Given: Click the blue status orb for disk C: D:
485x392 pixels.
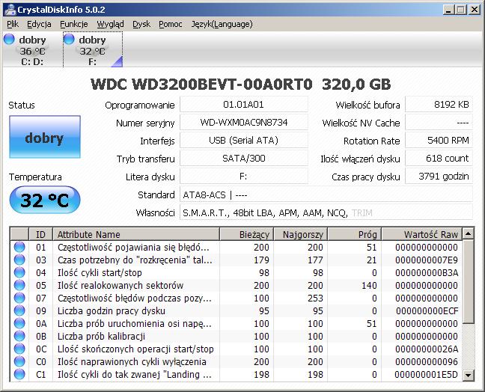Looking at the screenshot, I should tap(9, 39).
